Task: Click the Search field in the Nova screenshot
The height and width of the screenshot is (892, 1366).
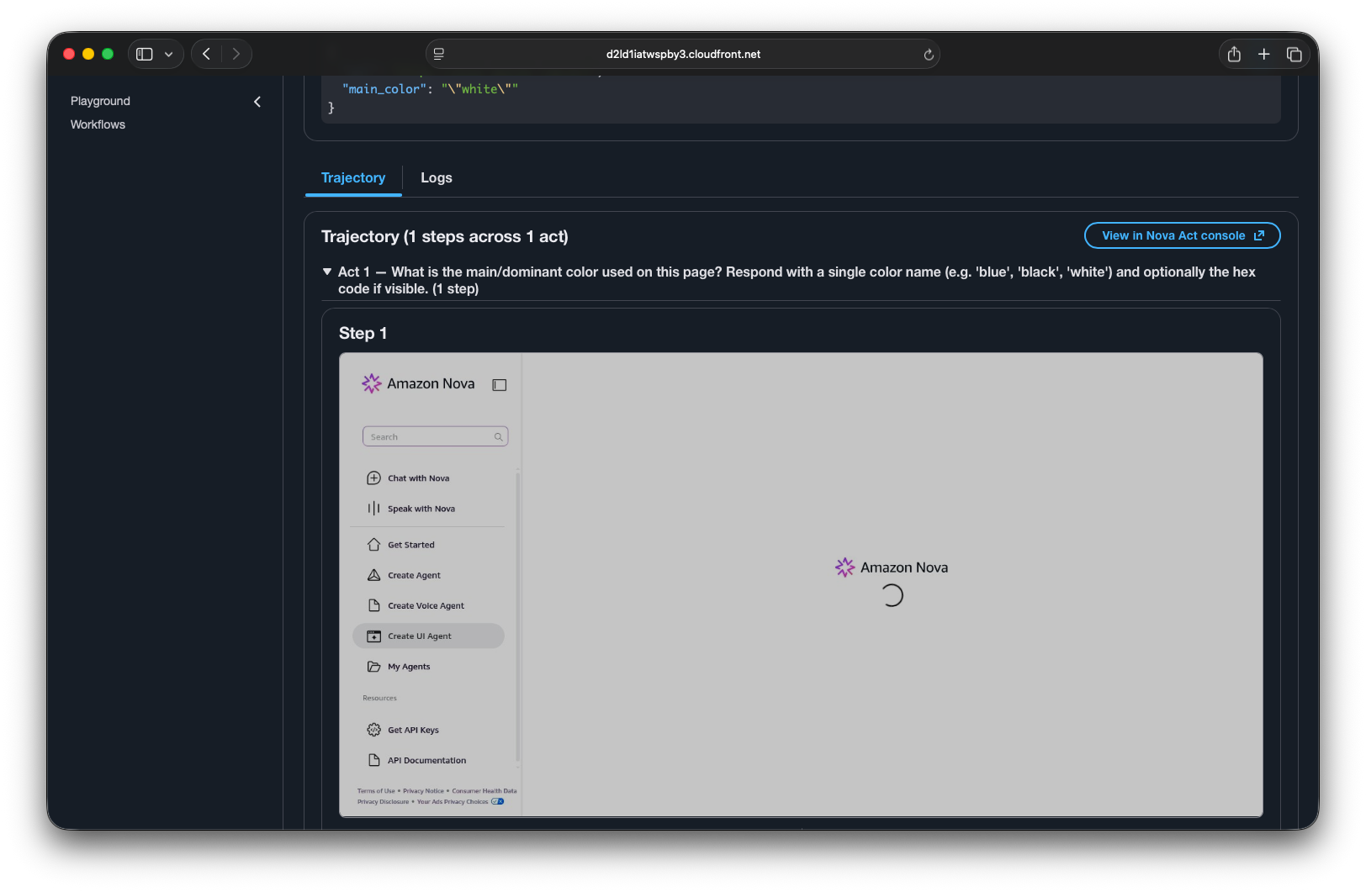Action: 435,436
